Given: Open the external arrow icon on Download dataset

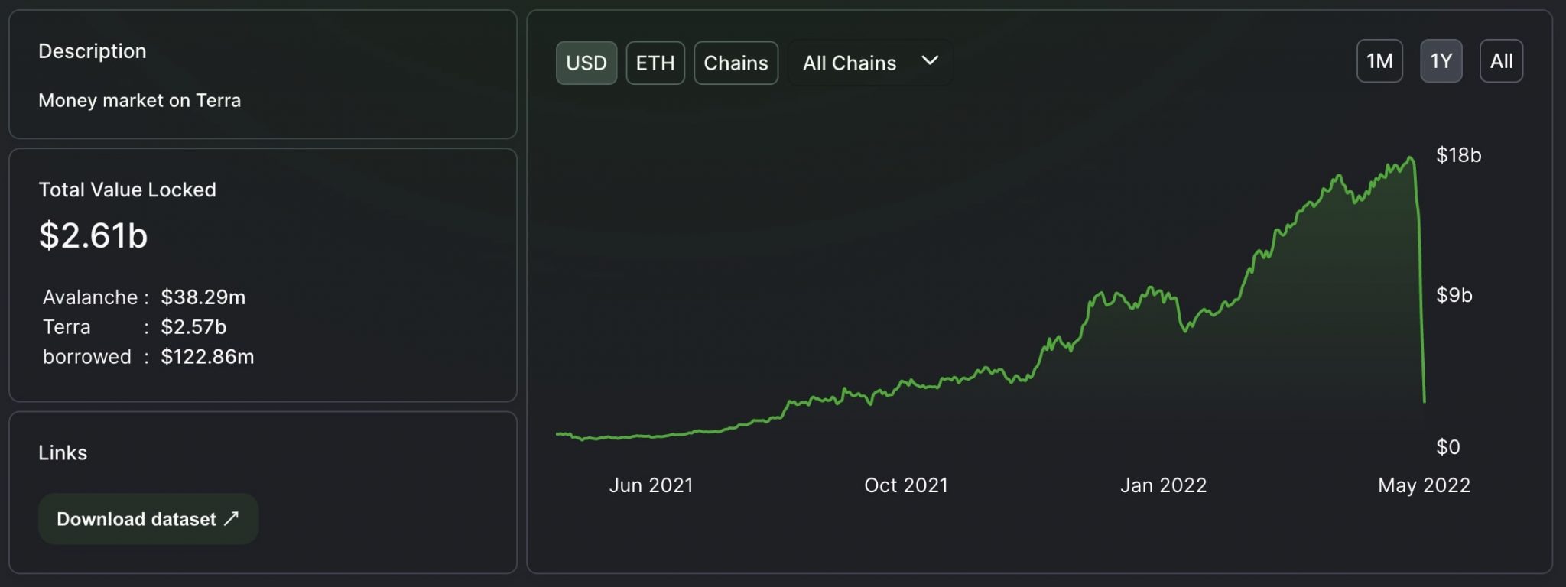Looking at the screenshot, I should [x=231, y=518].
